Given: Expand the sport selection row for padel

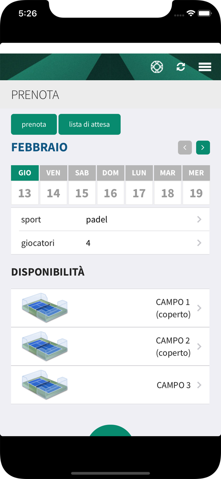Looking at the screenshot, I should pyautogui.click(x=110, y=219).
